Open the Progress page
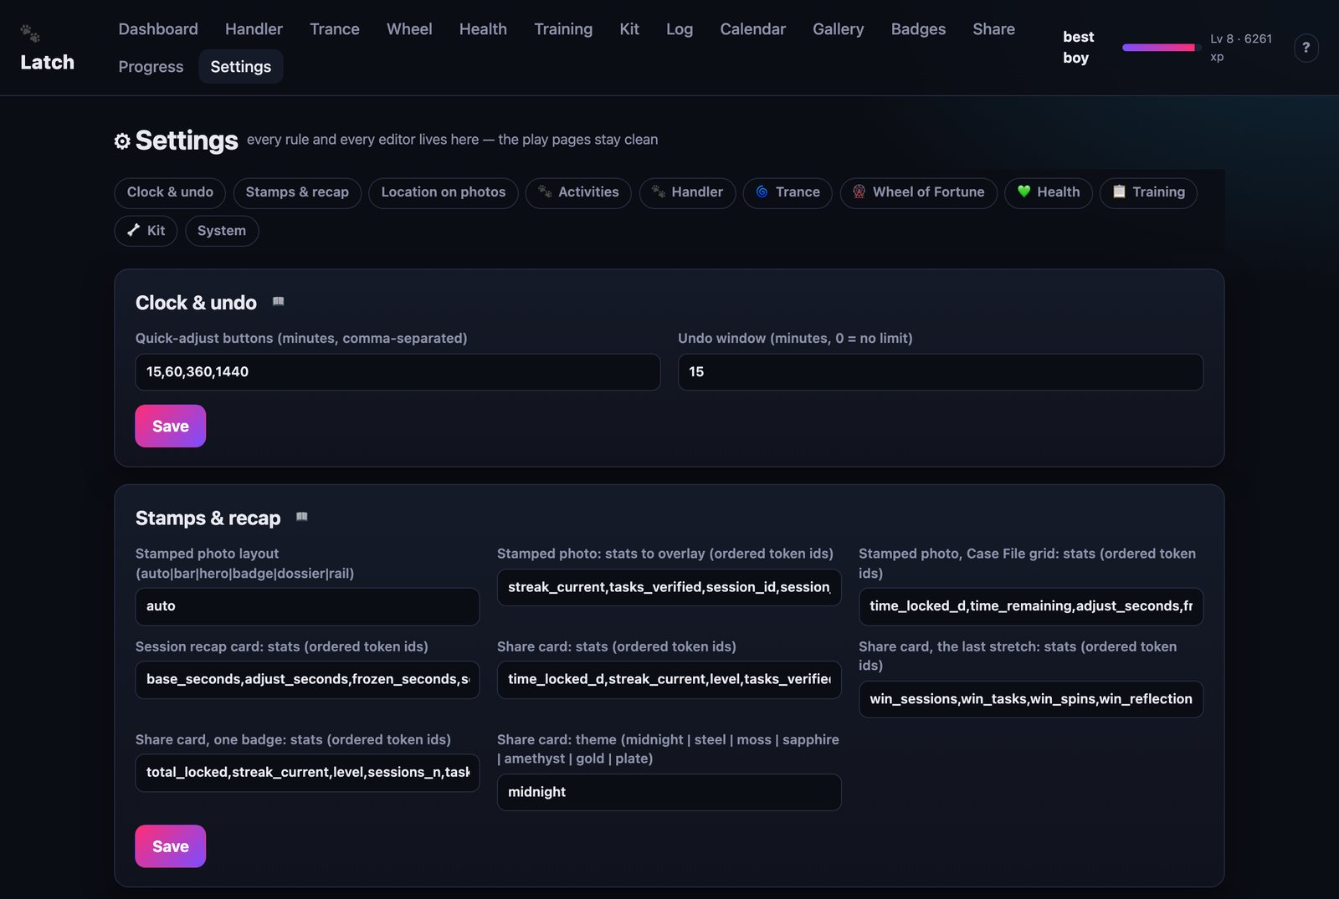 point(151,67)
